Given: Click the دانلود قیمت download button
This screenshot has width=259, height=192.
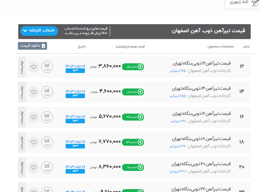Looking at the screenshot, I should [32, 46].
